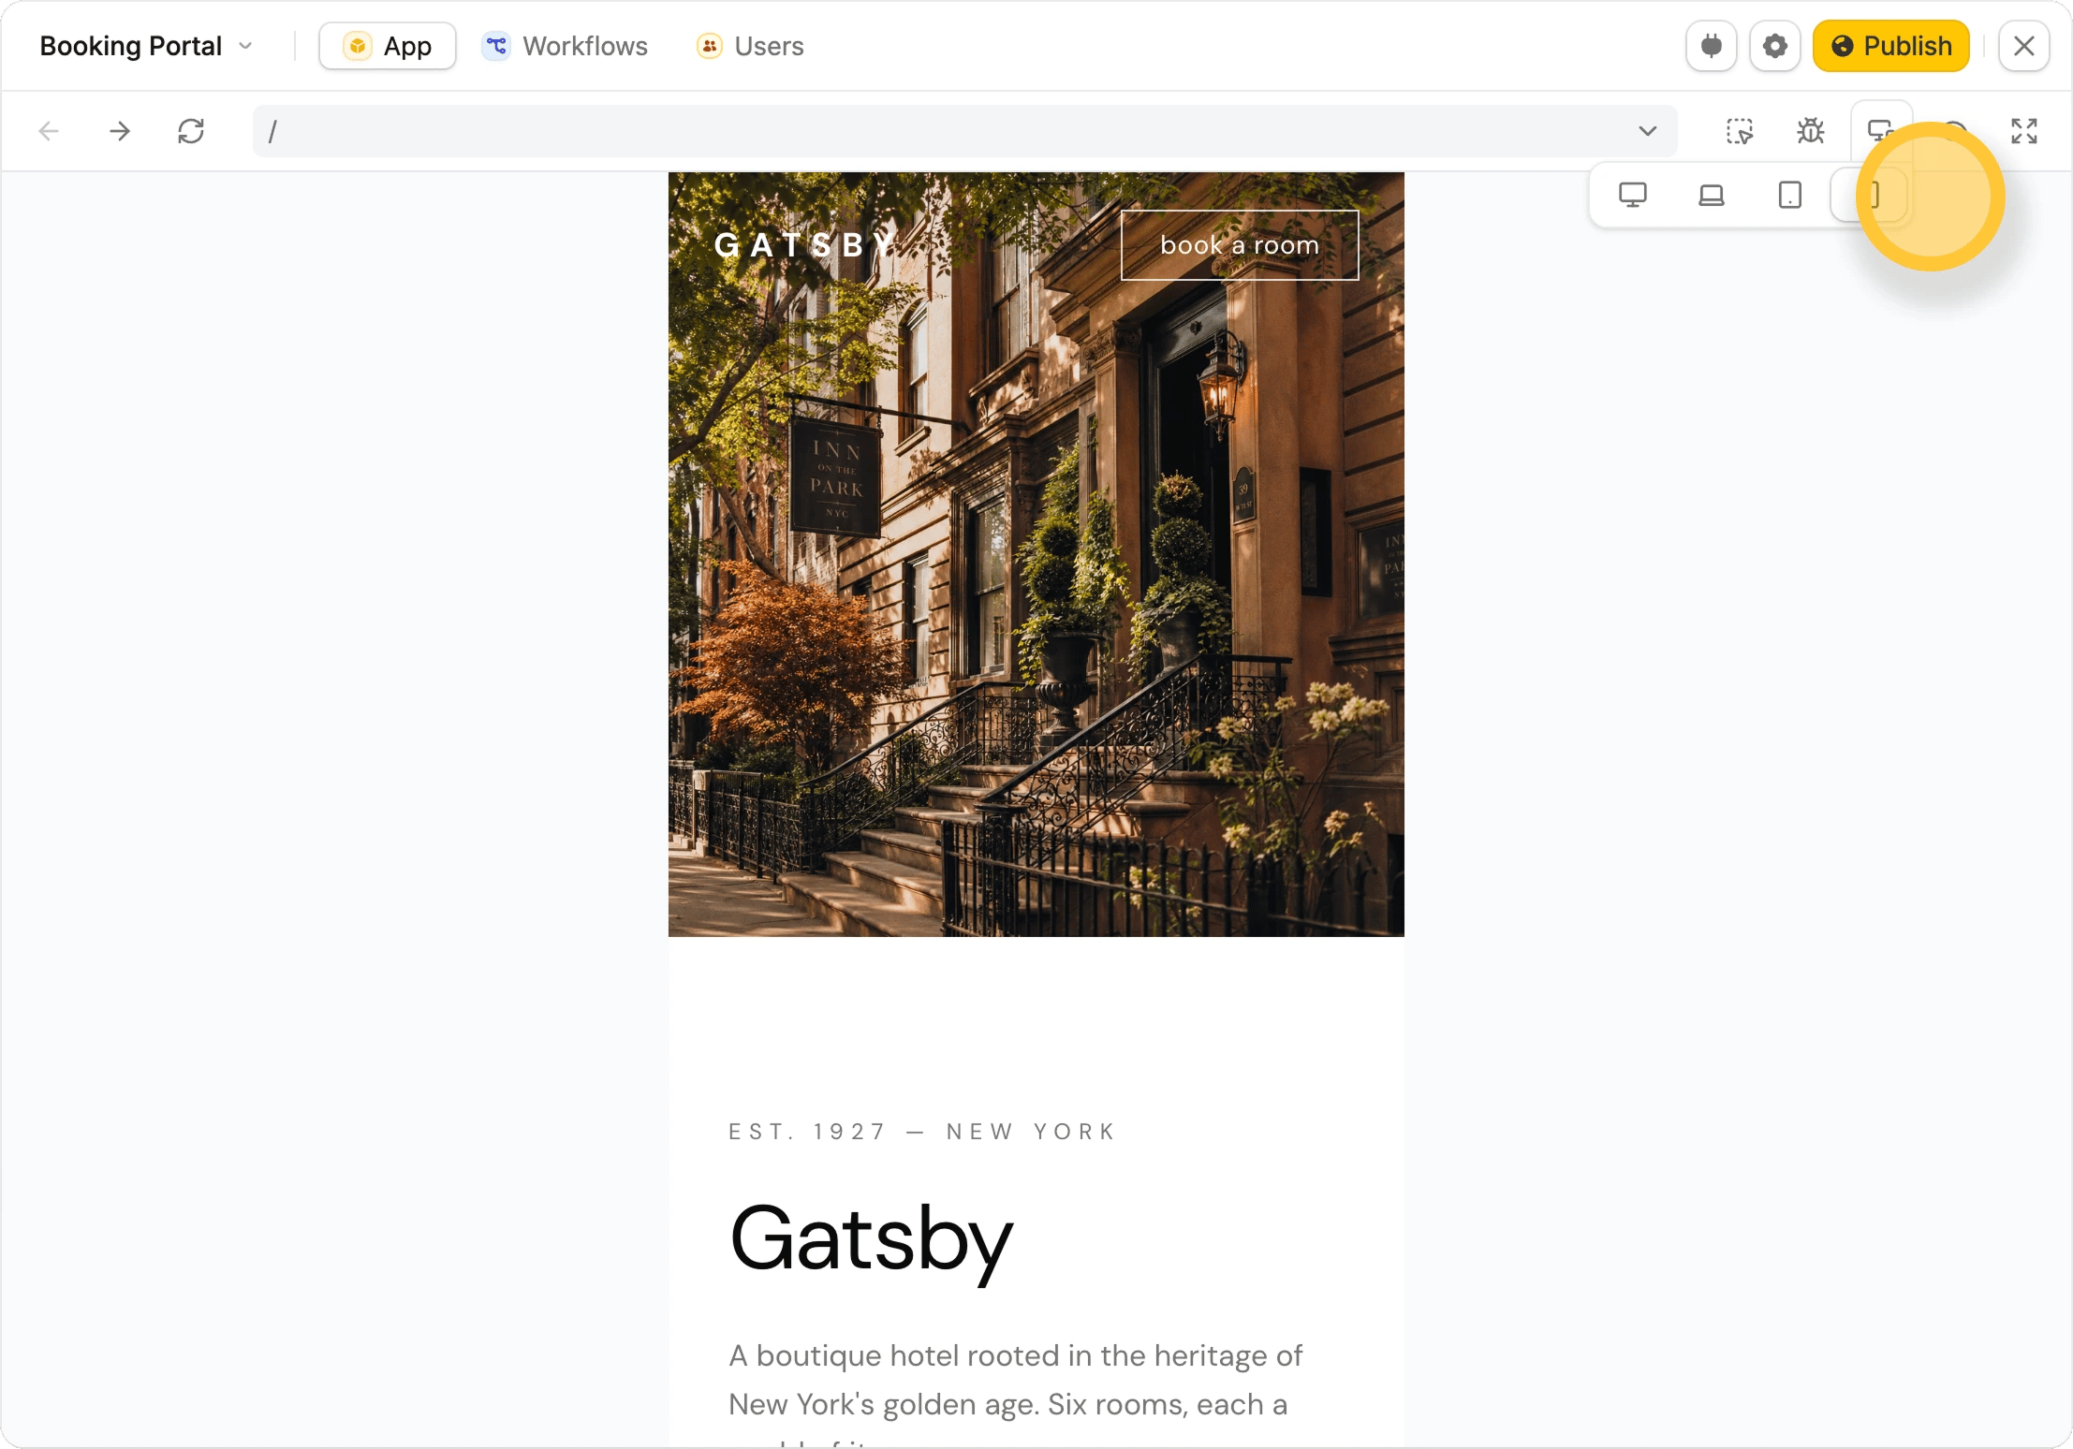
Task: Click the EST. 1927 — NEW YORK text
Action: coord(923,1132)
